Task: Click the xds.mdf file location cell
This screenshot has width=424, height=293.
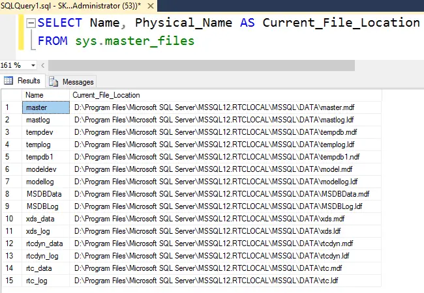Action: click(x=226, y=219)
